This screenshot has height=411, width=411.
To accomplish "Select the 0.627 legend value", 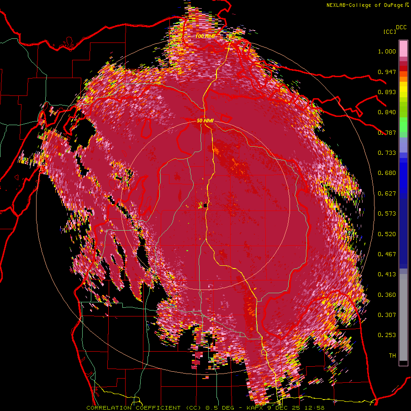I will (387, 194).
